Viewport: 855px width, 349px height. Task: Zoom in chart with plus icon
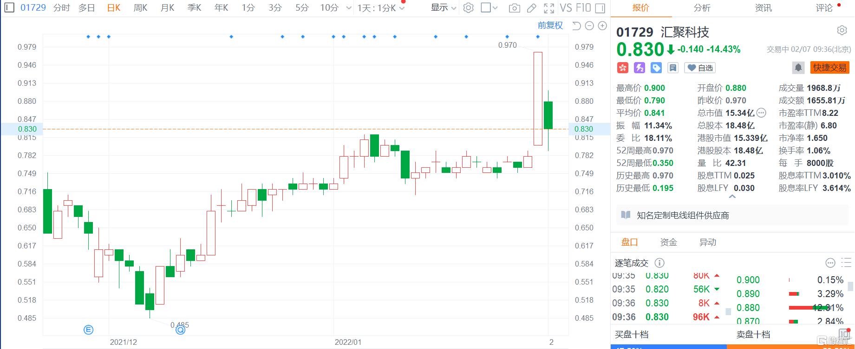[602, 26]
